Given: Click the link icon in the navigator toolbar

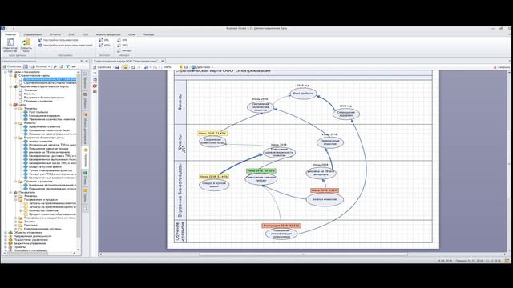Looking at the screenshot, I should click(x=55, y=66).
